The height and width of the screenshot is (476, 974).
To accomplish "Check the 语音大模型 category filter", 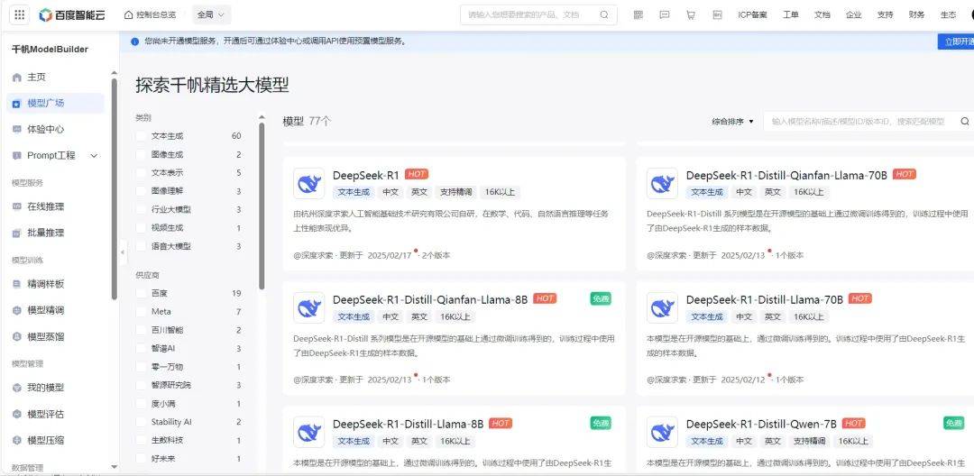I will click(x=141, y=246).
